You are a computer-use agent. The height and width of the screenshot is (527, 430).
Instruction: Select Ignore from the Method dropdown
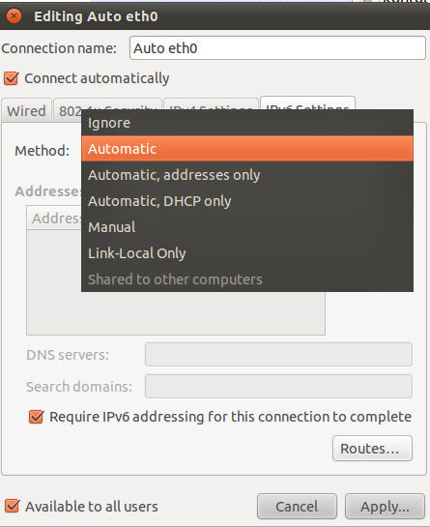pos(247,123)
